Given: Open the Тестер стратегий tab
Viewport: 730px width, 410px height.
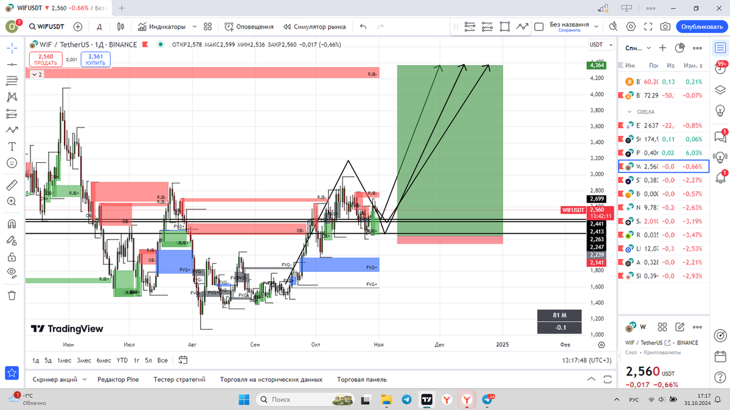Looking at the screenshot, I should click(179, 380).
